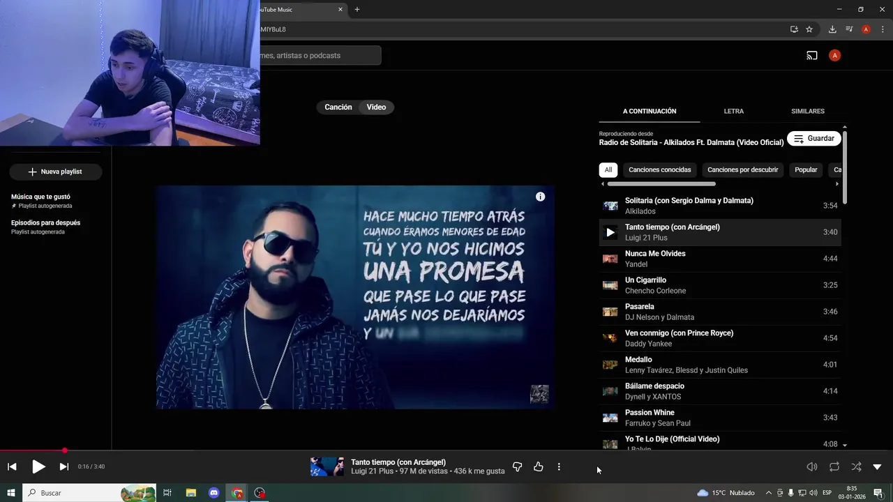
Task: Select the All filter chip
Action: [608, 169]
